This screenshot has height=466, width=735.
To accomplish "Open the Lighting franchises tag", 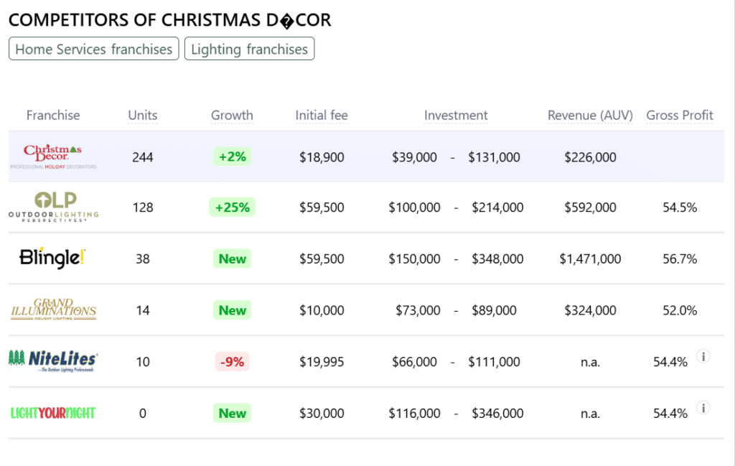I will pyautogui.click(x=249, y=49).
